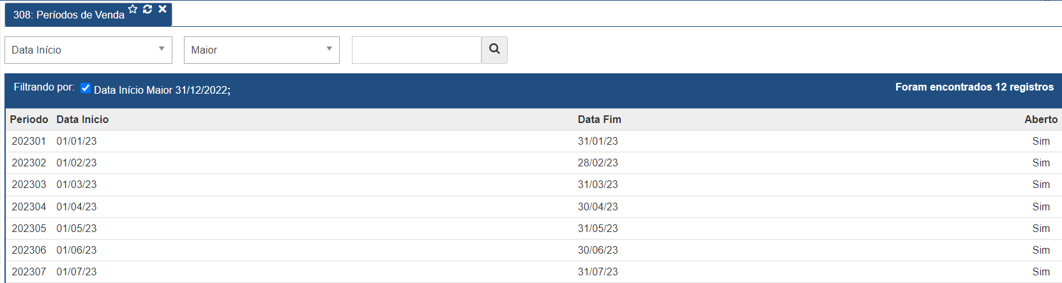The width and height of the screenshot is (1062, 283).
Task: Select period 202304 cell
Action: click(x=29, y=207)
